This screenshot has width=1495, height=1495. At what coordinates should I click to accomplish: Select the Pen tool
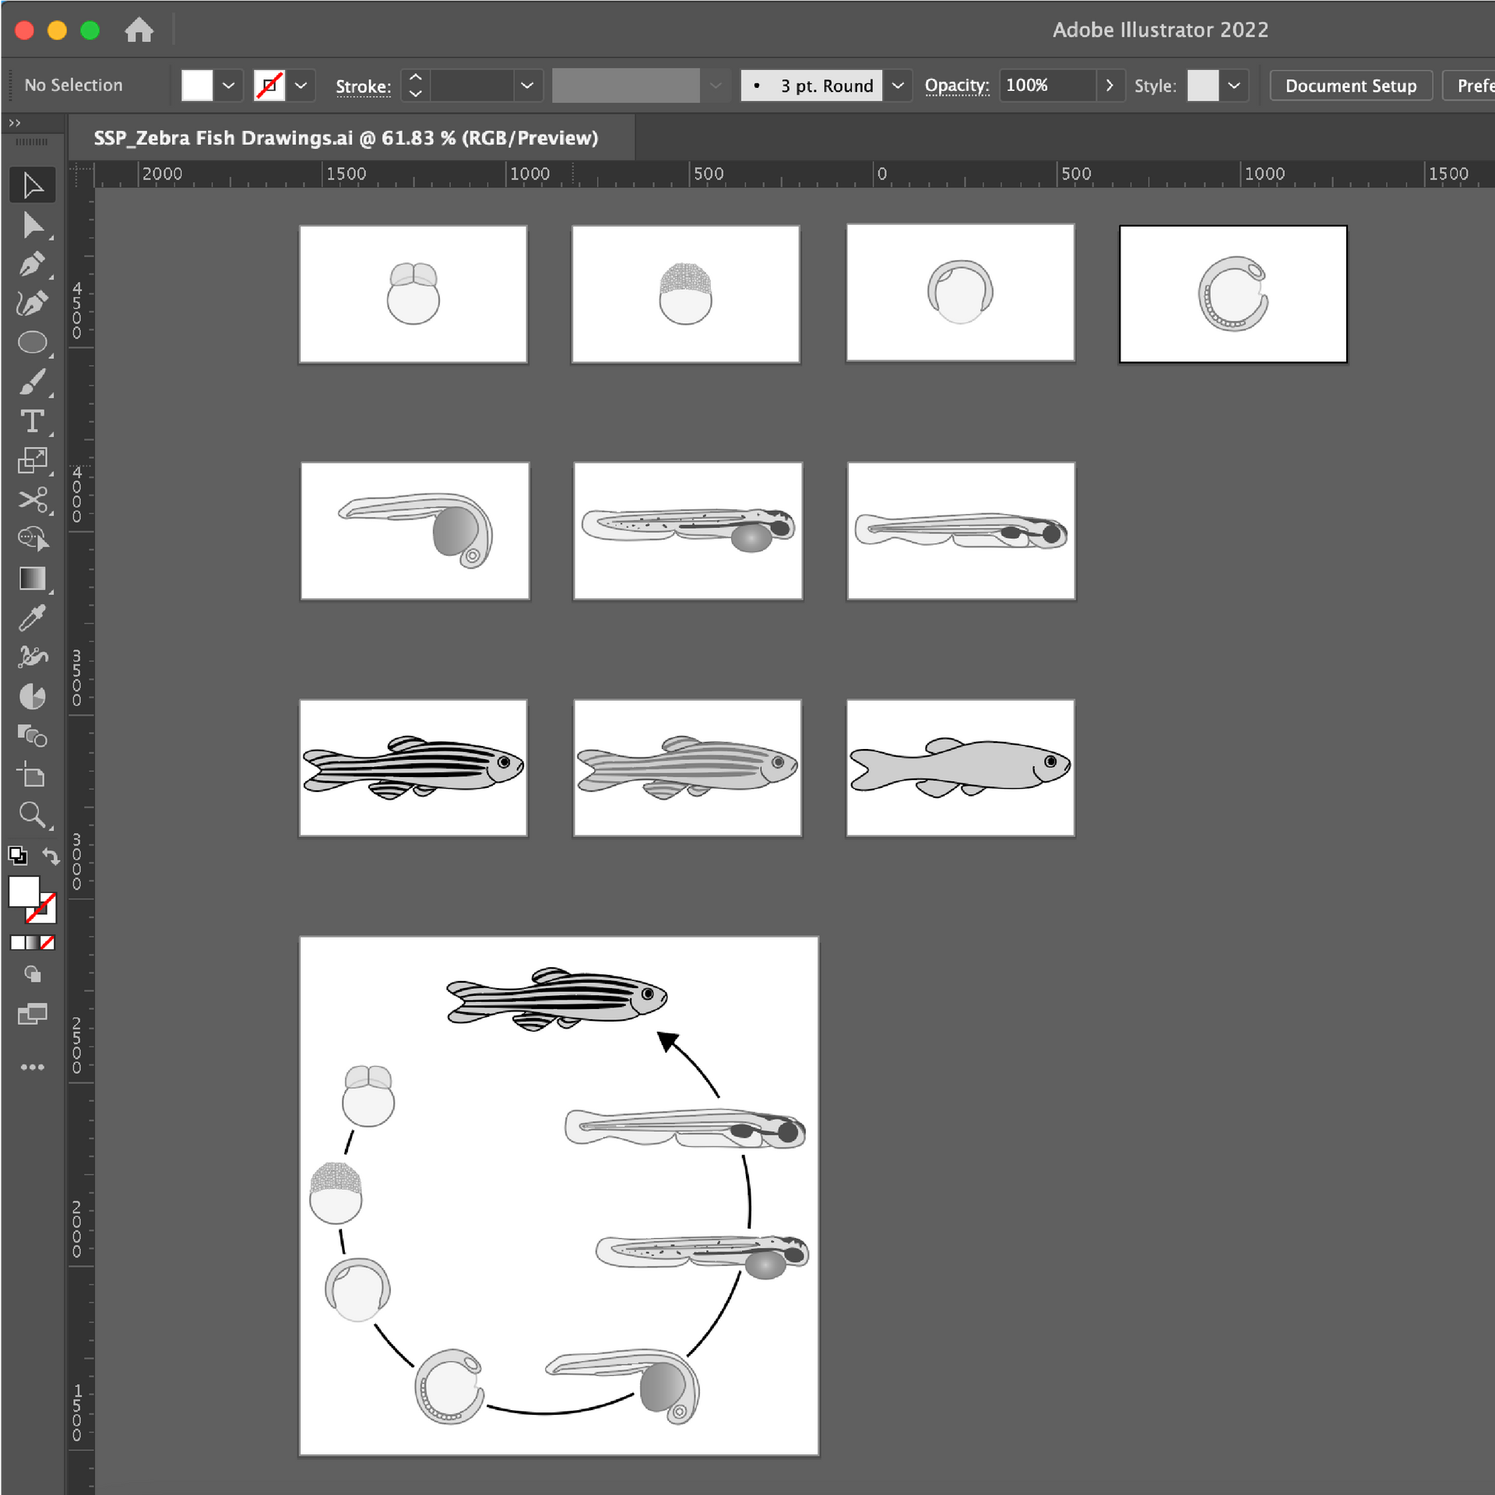(32, 264)
